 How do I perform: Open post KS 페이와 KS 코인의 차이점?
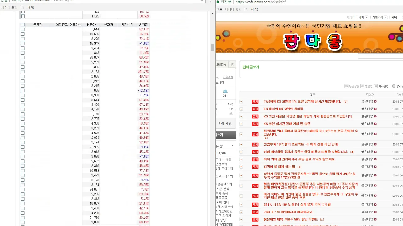coord(283,109)
